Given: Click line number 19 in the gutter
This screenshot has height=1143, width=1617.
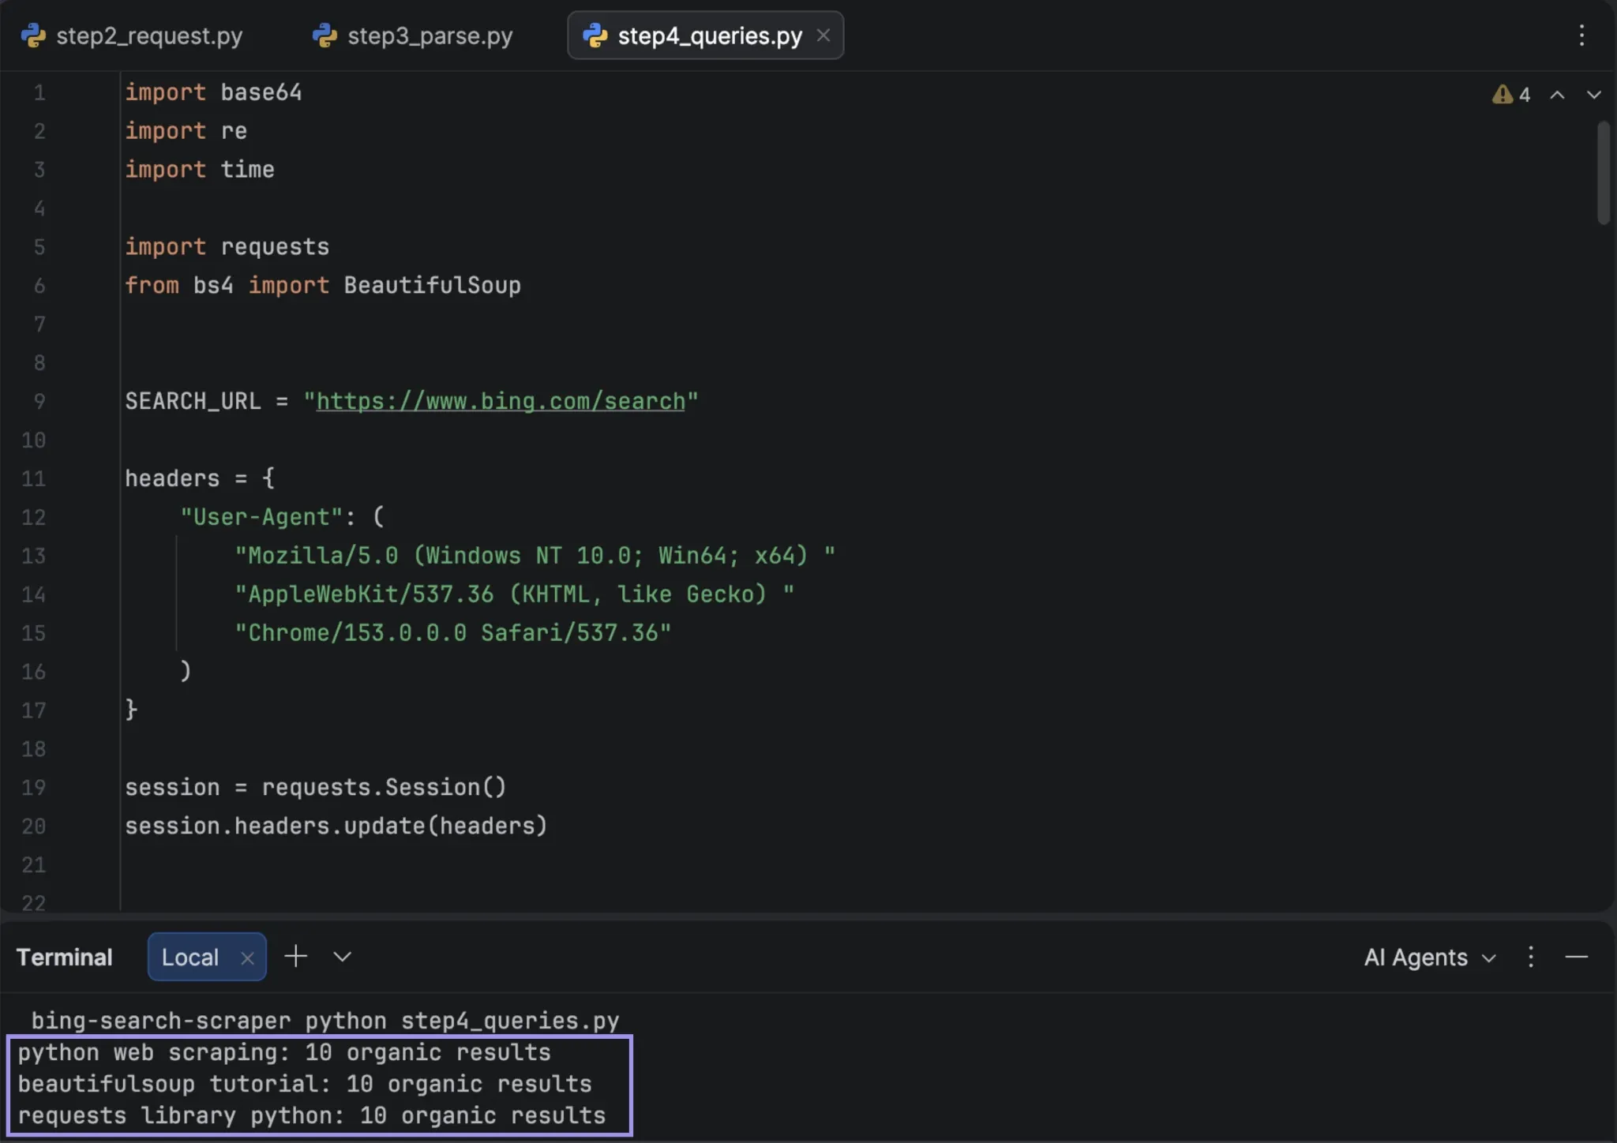Looking at the screenshot, I should (x=33, y=788).
